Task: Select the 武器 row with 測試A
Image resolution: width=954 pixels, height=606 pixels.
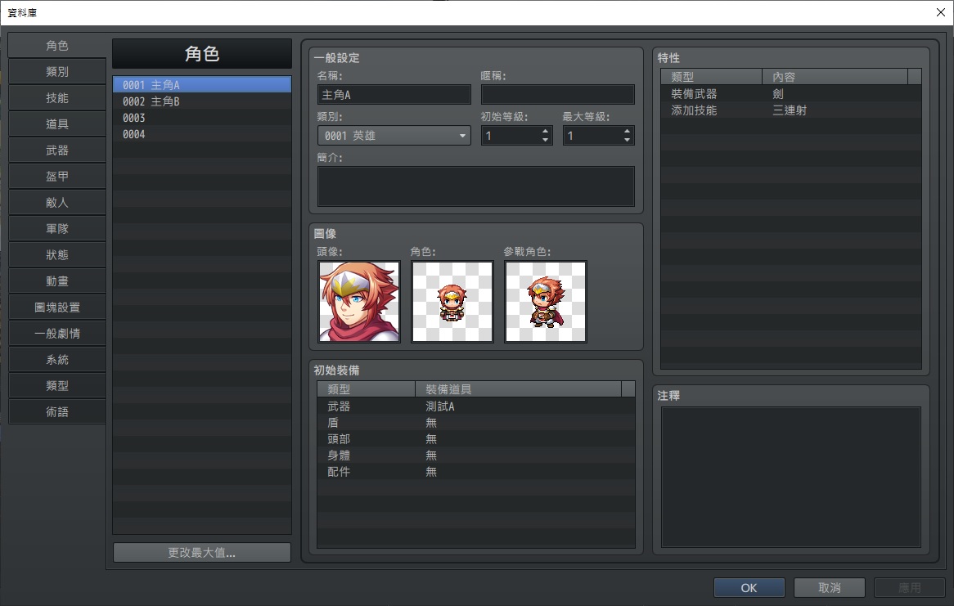Action: click(x=476, y=406)
